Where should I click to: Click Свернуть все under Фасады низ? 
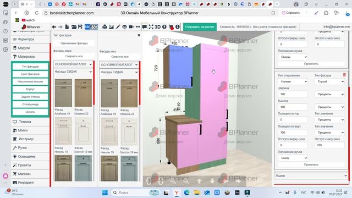[x=120, y=57]
